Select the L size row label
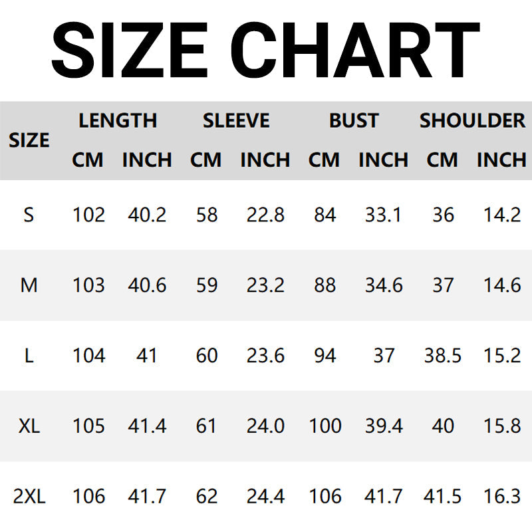Image resolution: width=532 pixels, height=532 pixels. [29, 356]
